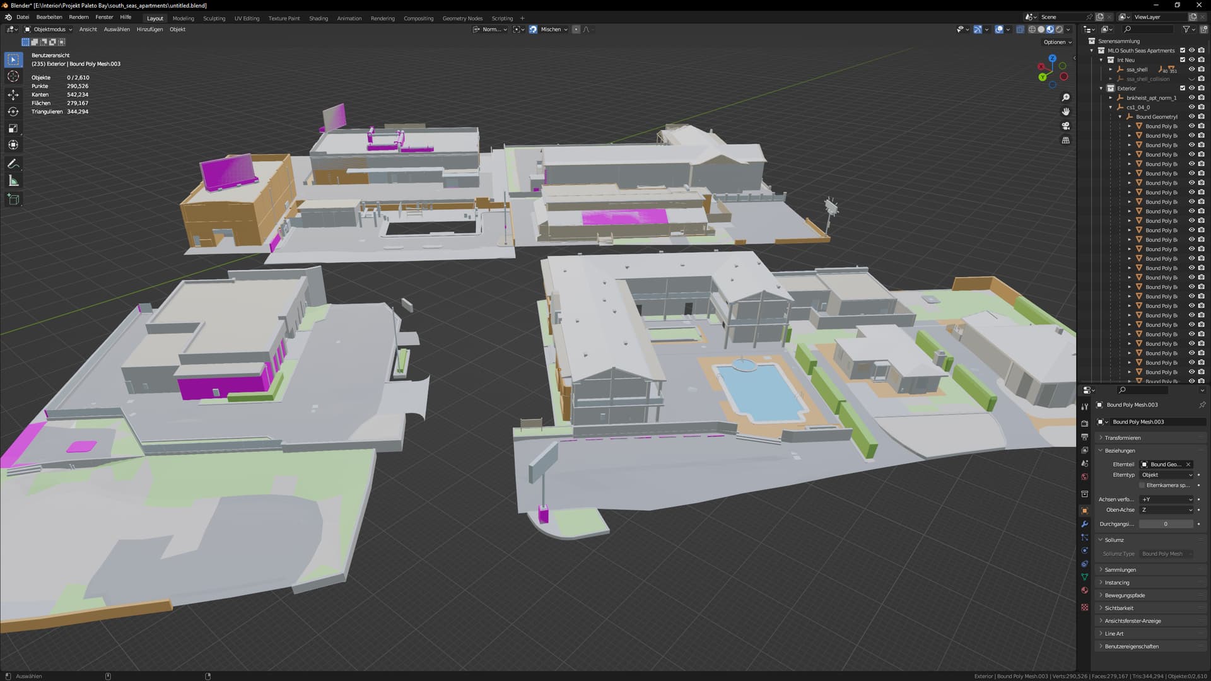Open the Achsen verfolgen +Y dropdown

click(1167, 499)
